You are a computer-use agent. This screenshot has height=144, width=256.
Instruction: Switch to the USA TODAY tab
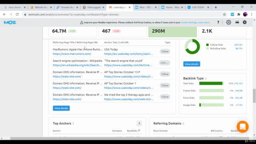(198, 7)
